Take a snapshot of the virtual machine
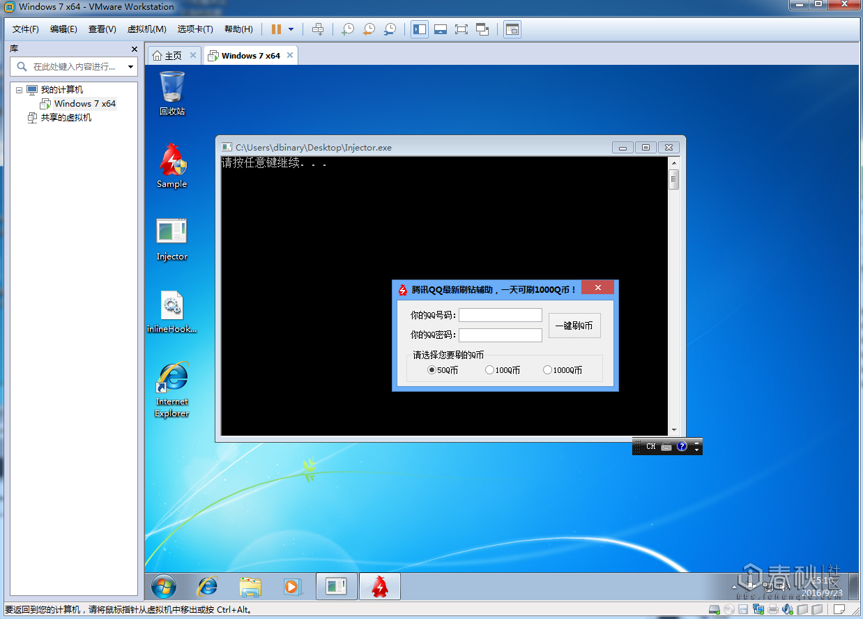The image size is (863, 619). coord(347,29)
